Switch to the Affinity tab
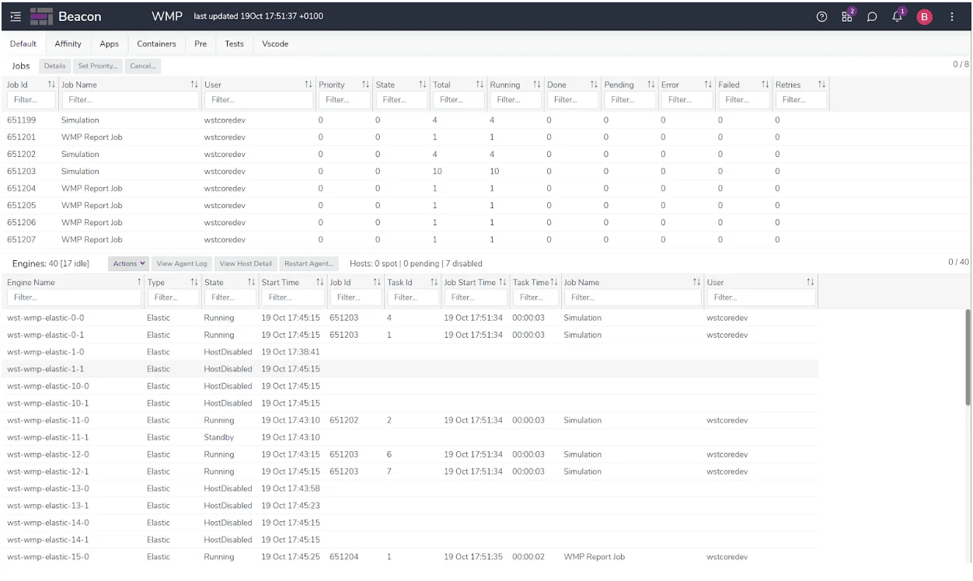The image size is (973, 581). (68, 44)
